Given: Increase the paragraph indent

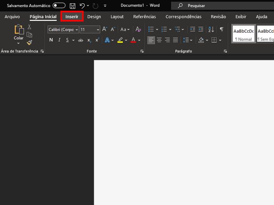Looking at the screenshot, I should [201, 29].
